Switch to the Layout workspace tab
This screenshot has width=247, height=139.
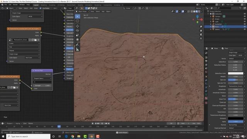pyautogui.click(x=36, y=5)
